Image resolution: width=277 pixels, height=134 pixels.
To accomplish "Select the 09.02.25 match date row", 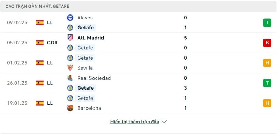I will pyautogui.click(x=138, y=23).
